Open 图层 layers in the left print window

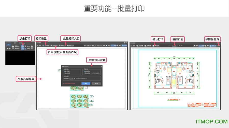pyautogui.click(x=108, y=46)
